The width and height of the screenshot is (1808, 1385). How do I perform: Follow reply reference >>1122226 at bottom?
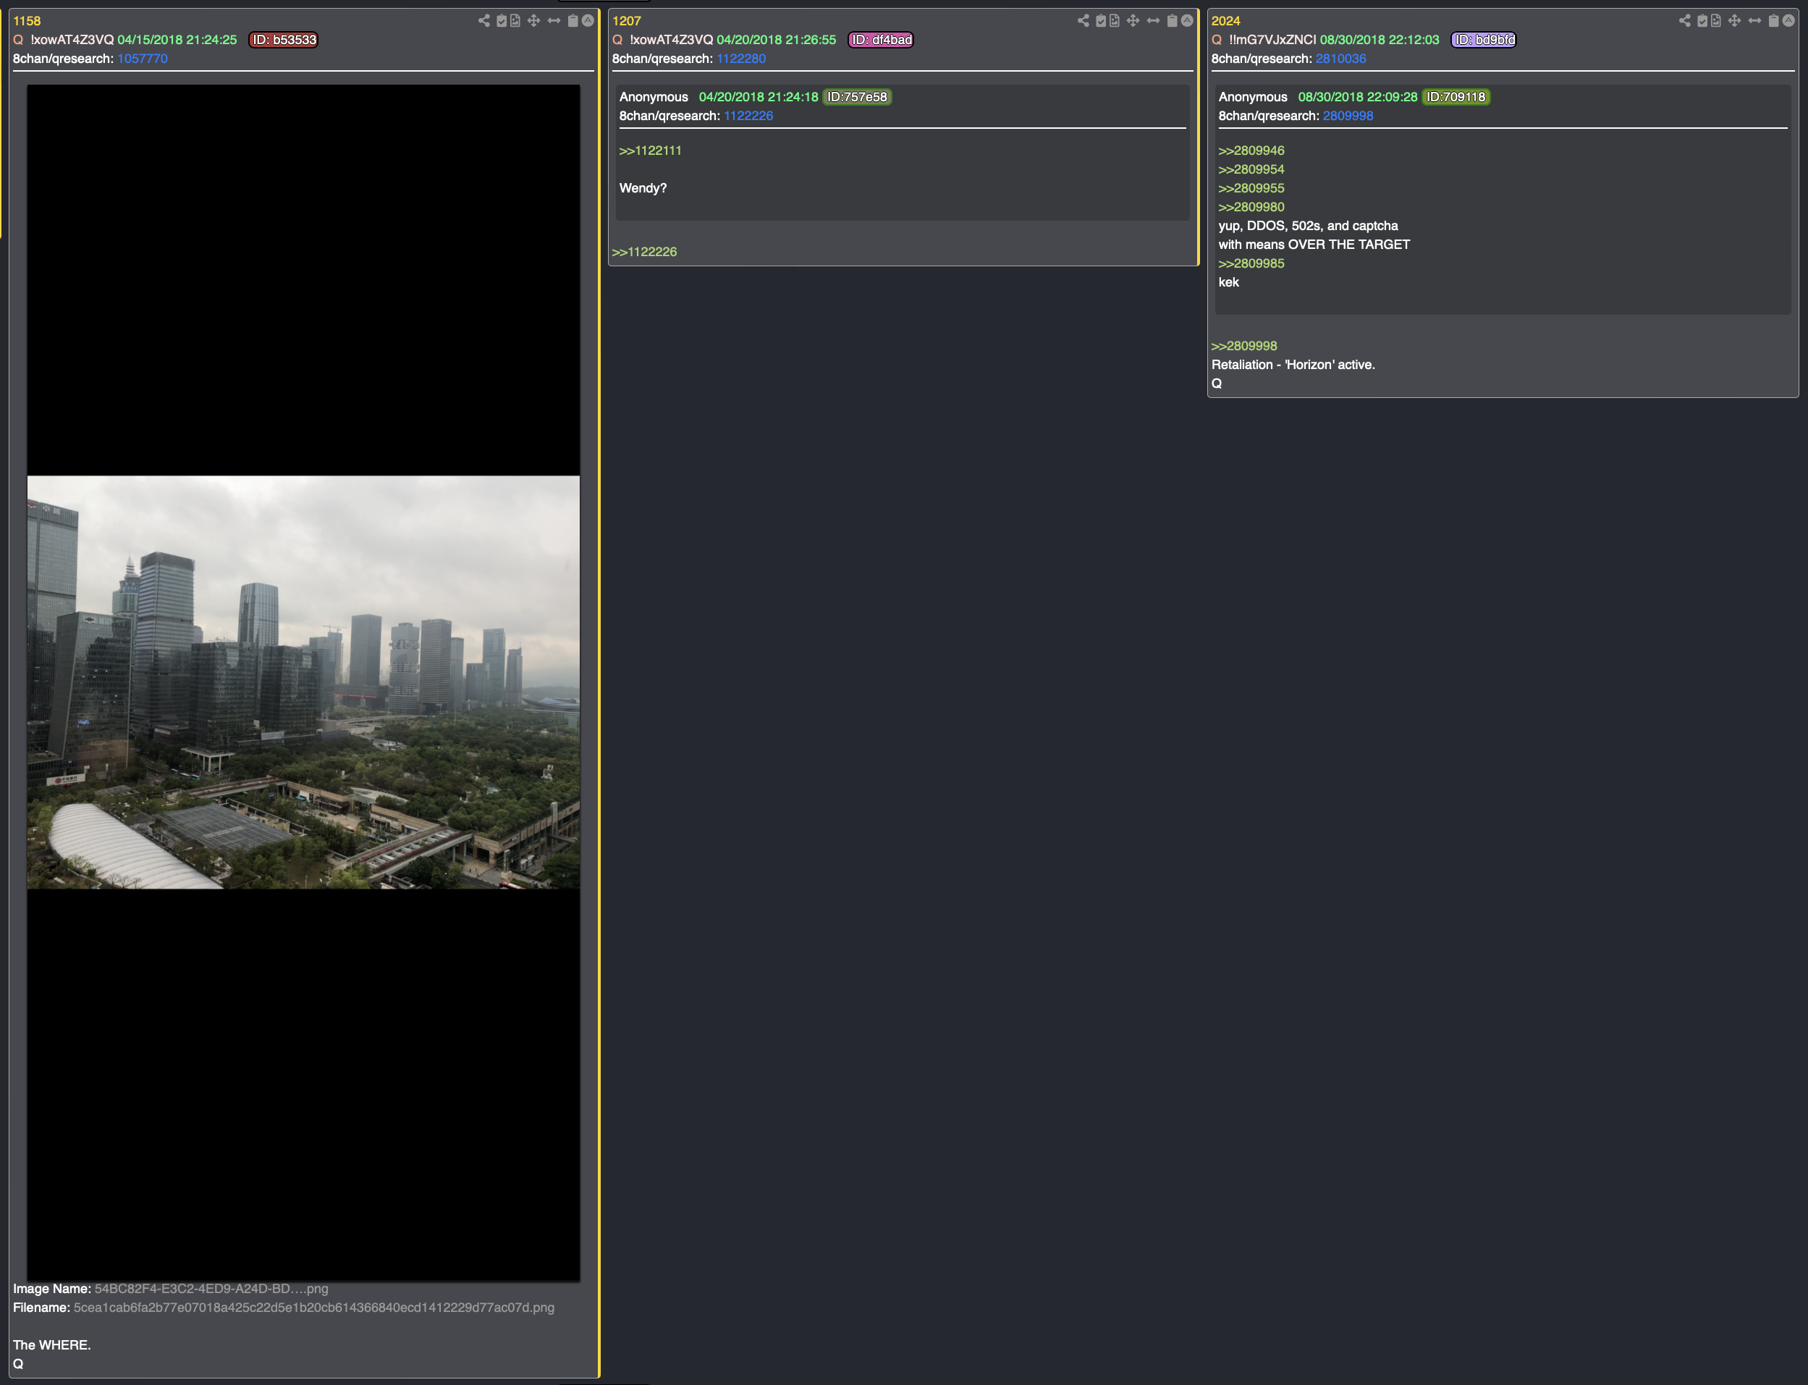tap(644, 253)
